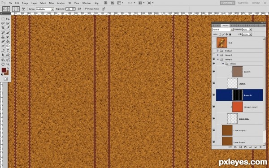The image size is (269, 168).
Task: Select the Move tool
Action: pos(8,19)
